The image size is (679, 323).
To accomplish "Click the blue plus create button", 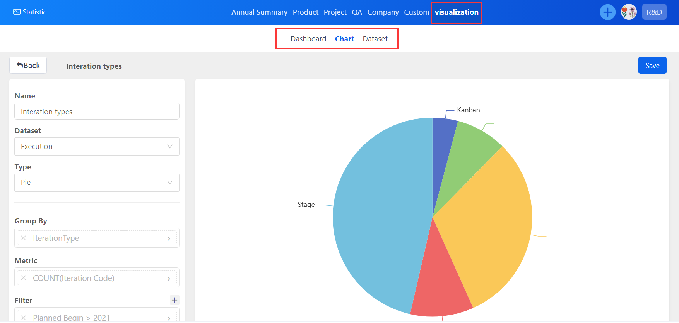I will click(x=607, y=12).
